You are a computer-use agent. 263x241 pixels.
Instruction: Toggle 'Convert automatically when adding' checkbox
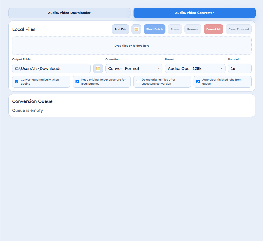click(x=17, y=82)
